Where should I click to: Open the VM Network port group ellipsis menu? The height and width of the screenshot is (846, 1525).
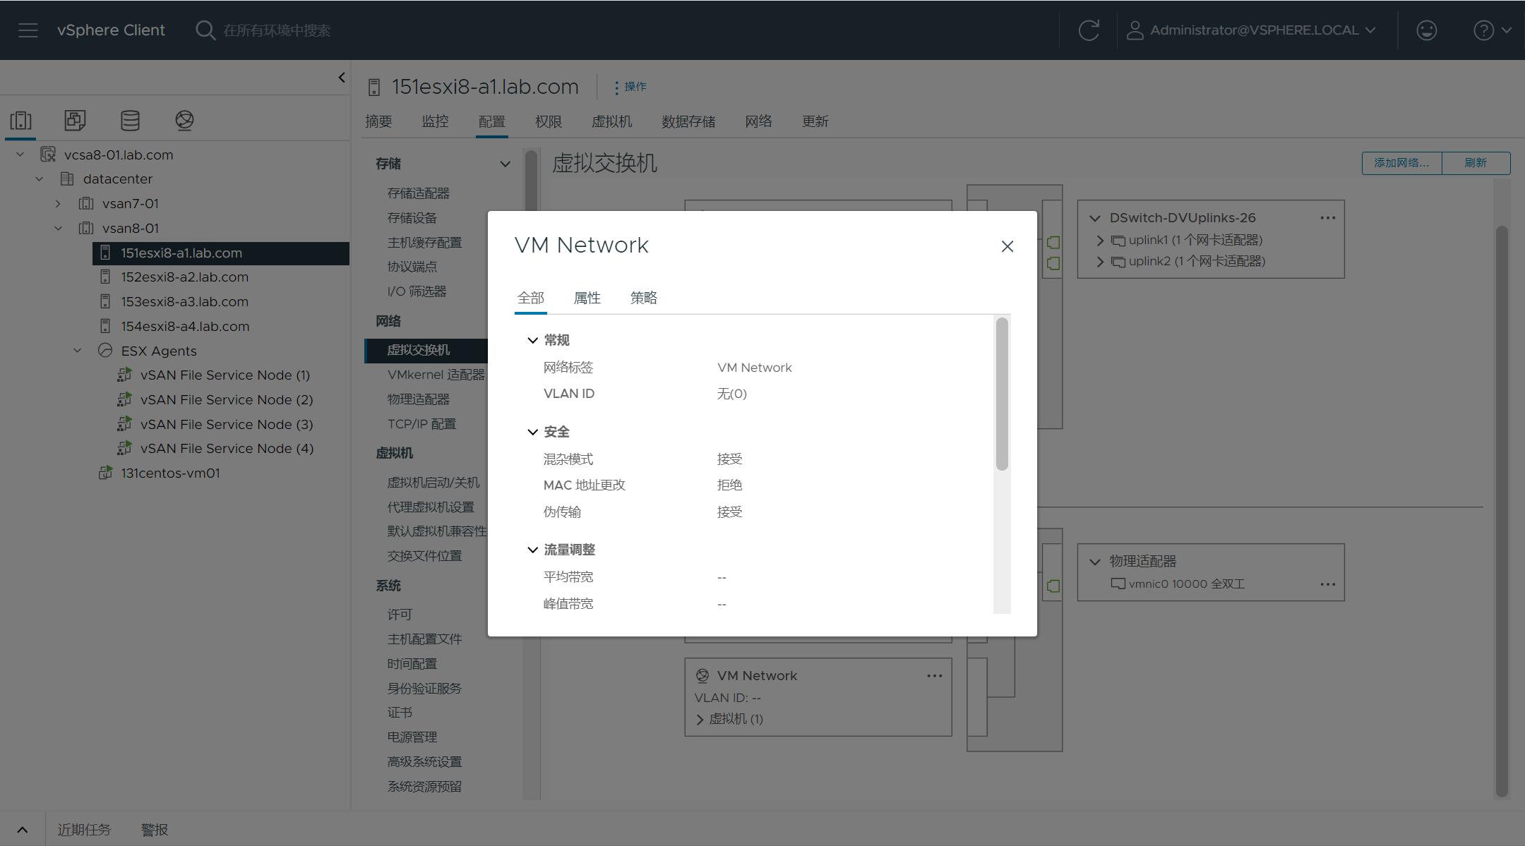[935, 676]
